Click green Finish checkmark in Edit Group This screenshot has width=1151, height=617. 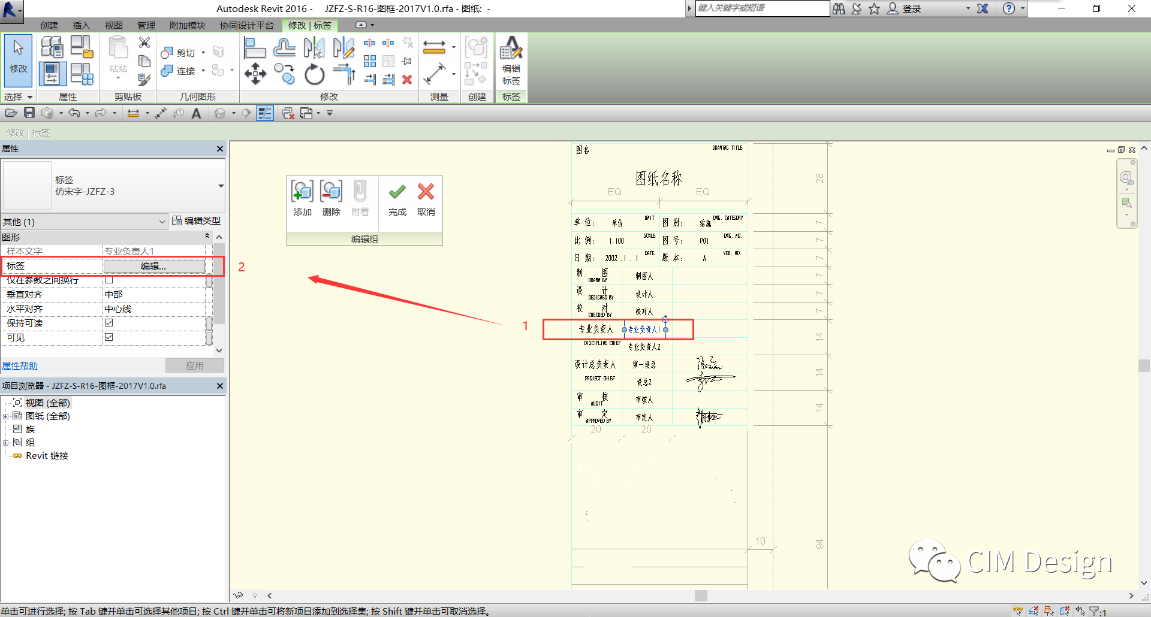(397, 199)
